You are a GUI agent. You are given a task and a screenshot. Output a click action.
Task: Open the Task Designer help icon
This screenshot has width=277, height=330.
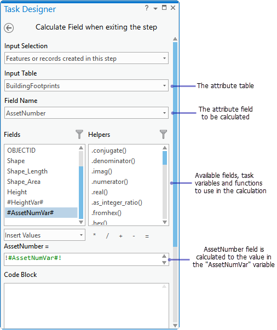pyautogui.click(x=147, y=8)
